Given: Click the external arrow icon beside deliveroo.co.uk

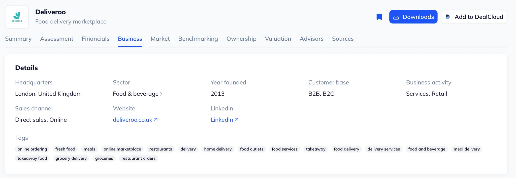Looking at the screenshot, I should (x=156, y=120).
